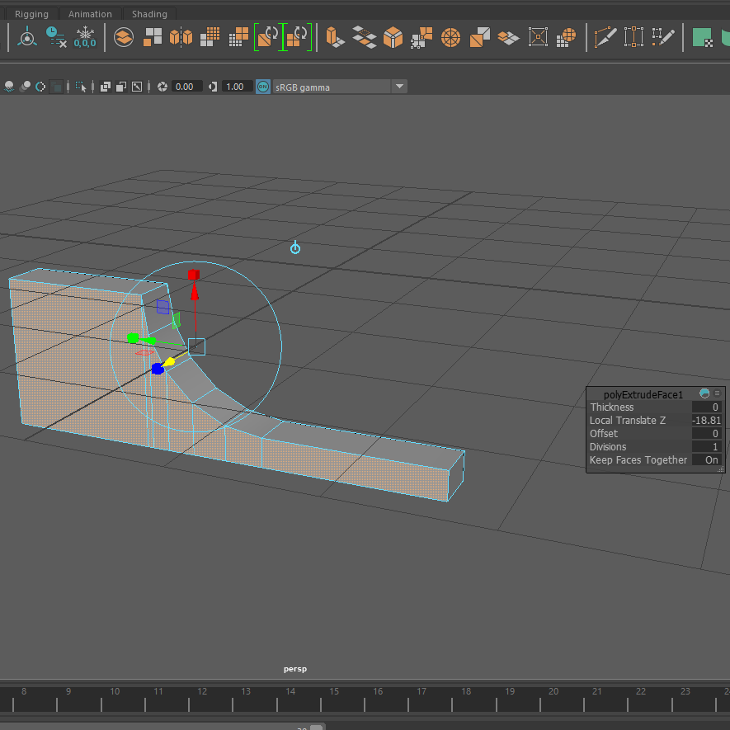Image resolution: width=730 pixels, height=730 pixels.
Task: Switch to the Animation shelf tab
Action: click(90, 14)
